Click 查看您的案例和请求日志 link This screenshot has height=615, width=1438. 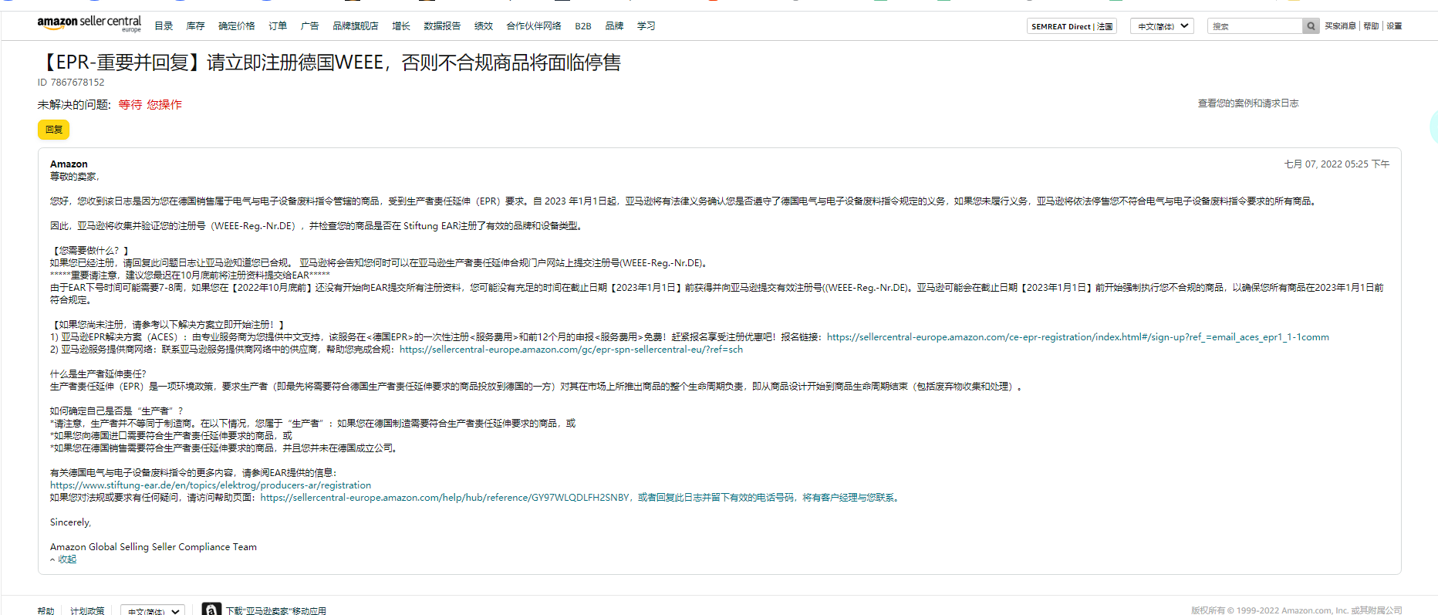click(1247, 103)
